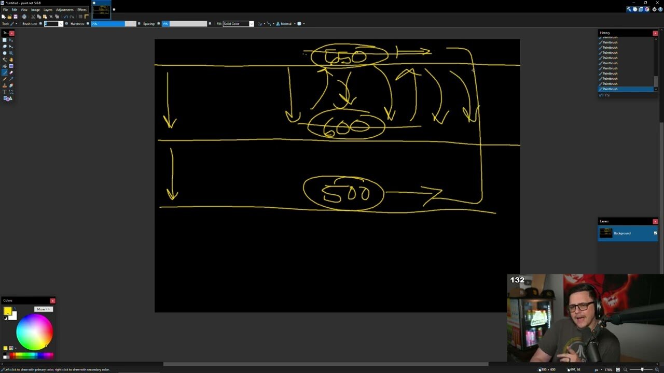
Task: Open the Effects menu
Action: pos(82,10)
